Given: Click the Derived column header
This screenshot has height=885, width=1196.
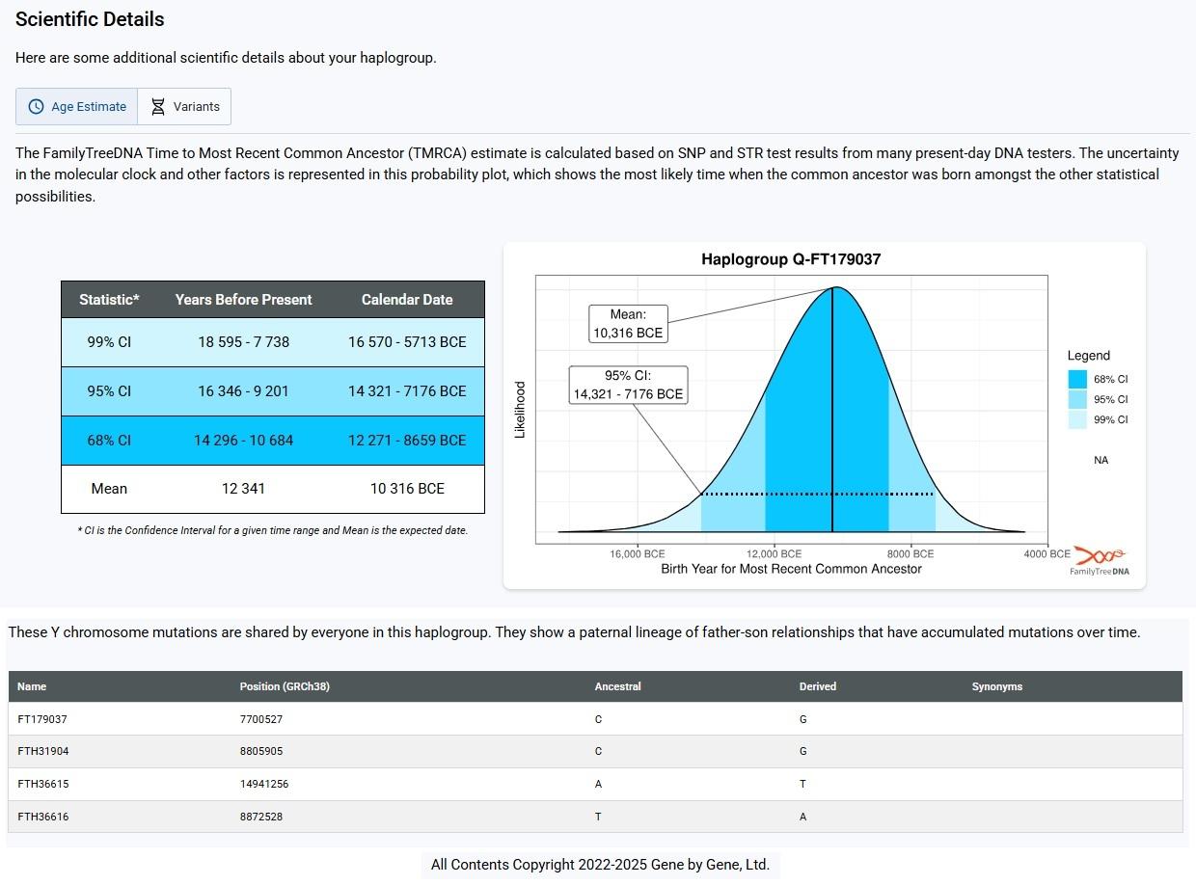Looking at the screenshot, I should [817, 686].
